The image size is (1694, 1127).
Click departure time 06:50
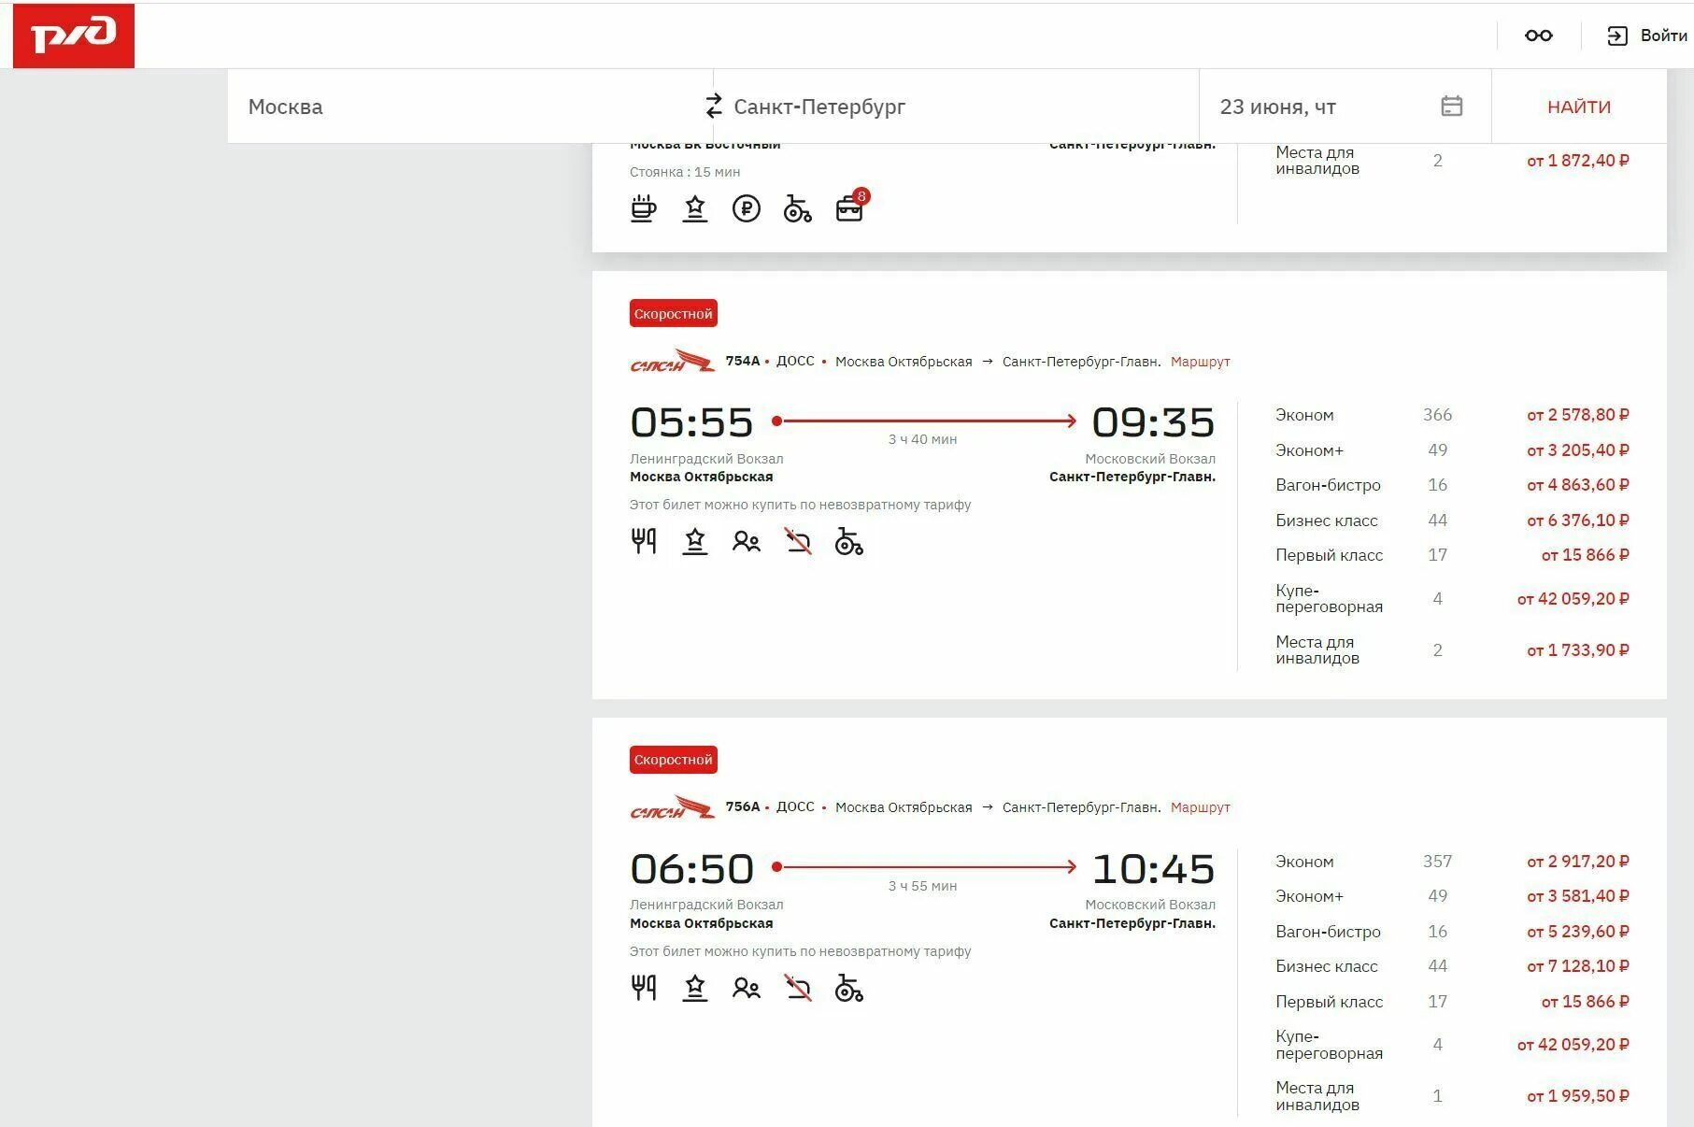tap(691, 869)
